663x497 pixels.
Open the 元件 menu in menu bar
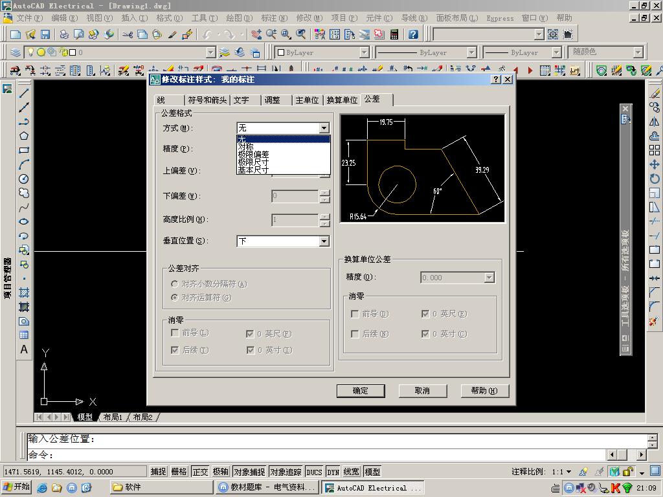pyautogui.click(x=379, y=18)
